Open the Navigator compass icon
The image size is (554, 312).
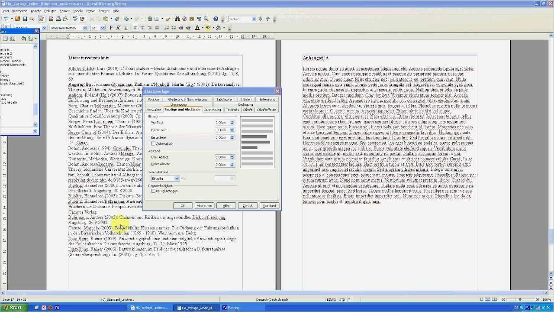184,19
